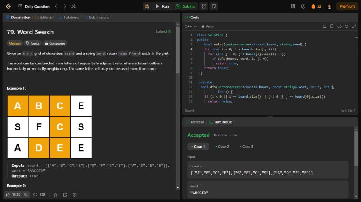Screen dimensions: 361x202
Task: Format code using the braces icon
Action: point(339,27)
